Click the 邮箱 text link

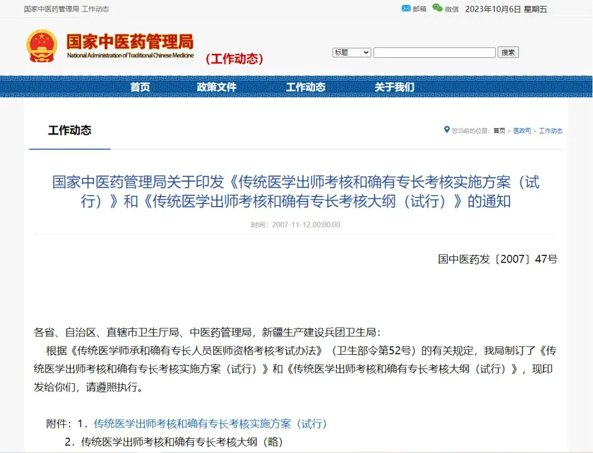(419, 9)
